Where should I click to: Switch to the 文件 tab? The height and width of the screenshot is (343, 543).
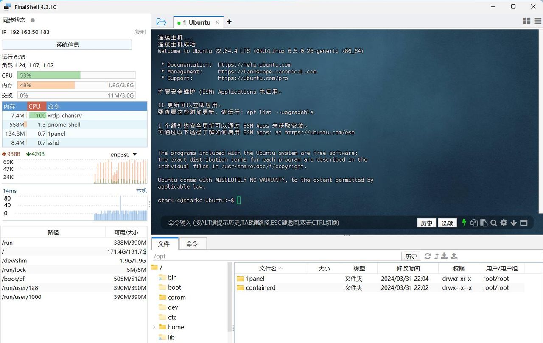164,243
